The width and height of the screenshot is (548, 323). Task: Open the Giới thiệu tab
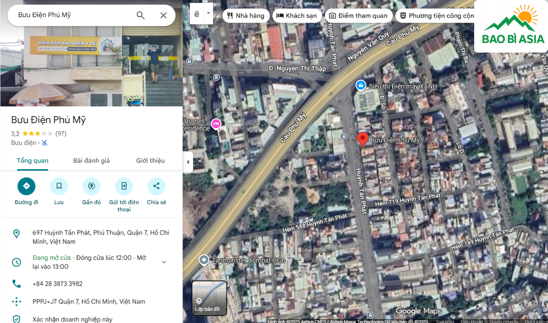pyautogui.click(x=150, y=161)
